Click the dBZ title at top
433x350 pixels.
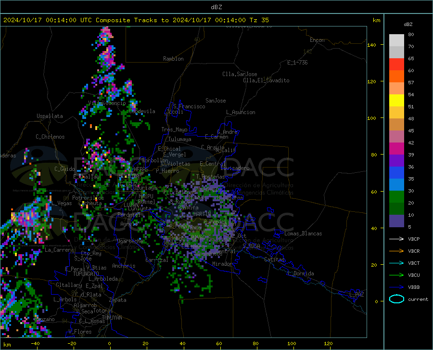216,7
